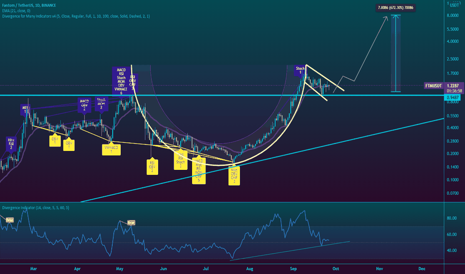Click the 60.00 indicator axis value
Image resolution: width=465 pixels, height=274 pixels.
pos(452,234)
